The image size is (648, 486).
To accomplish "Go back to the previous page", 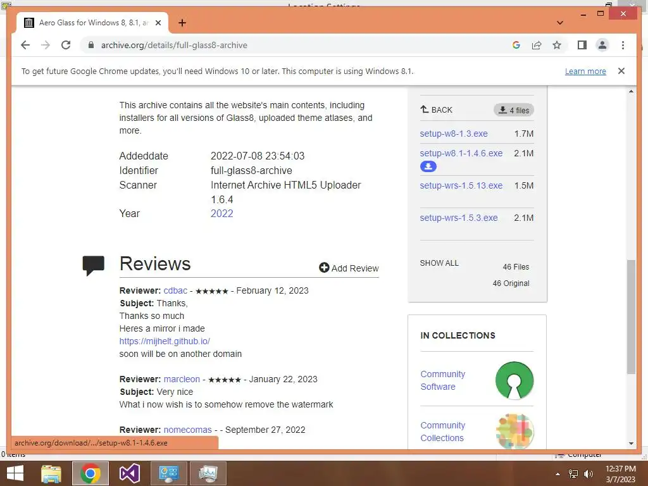I will point(25,45).
